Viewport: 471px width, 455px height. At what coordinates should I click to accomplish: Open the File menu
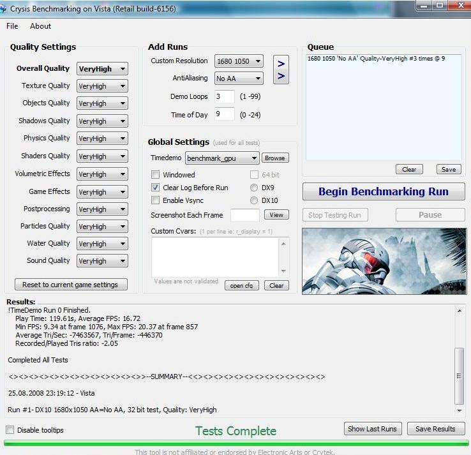[x=12, y=26]
